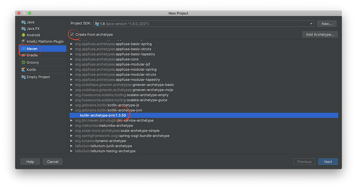Select the appfuse-modular-struts archetype row
357x189 pixels.
[204, 75]
